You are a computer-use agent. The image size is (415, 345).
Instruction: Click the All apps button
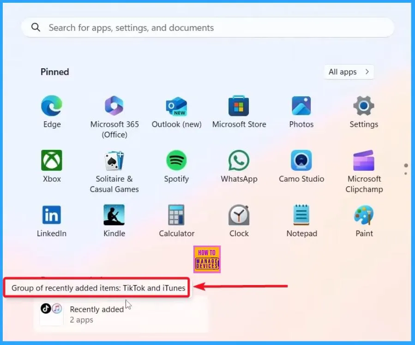[349, 72]
